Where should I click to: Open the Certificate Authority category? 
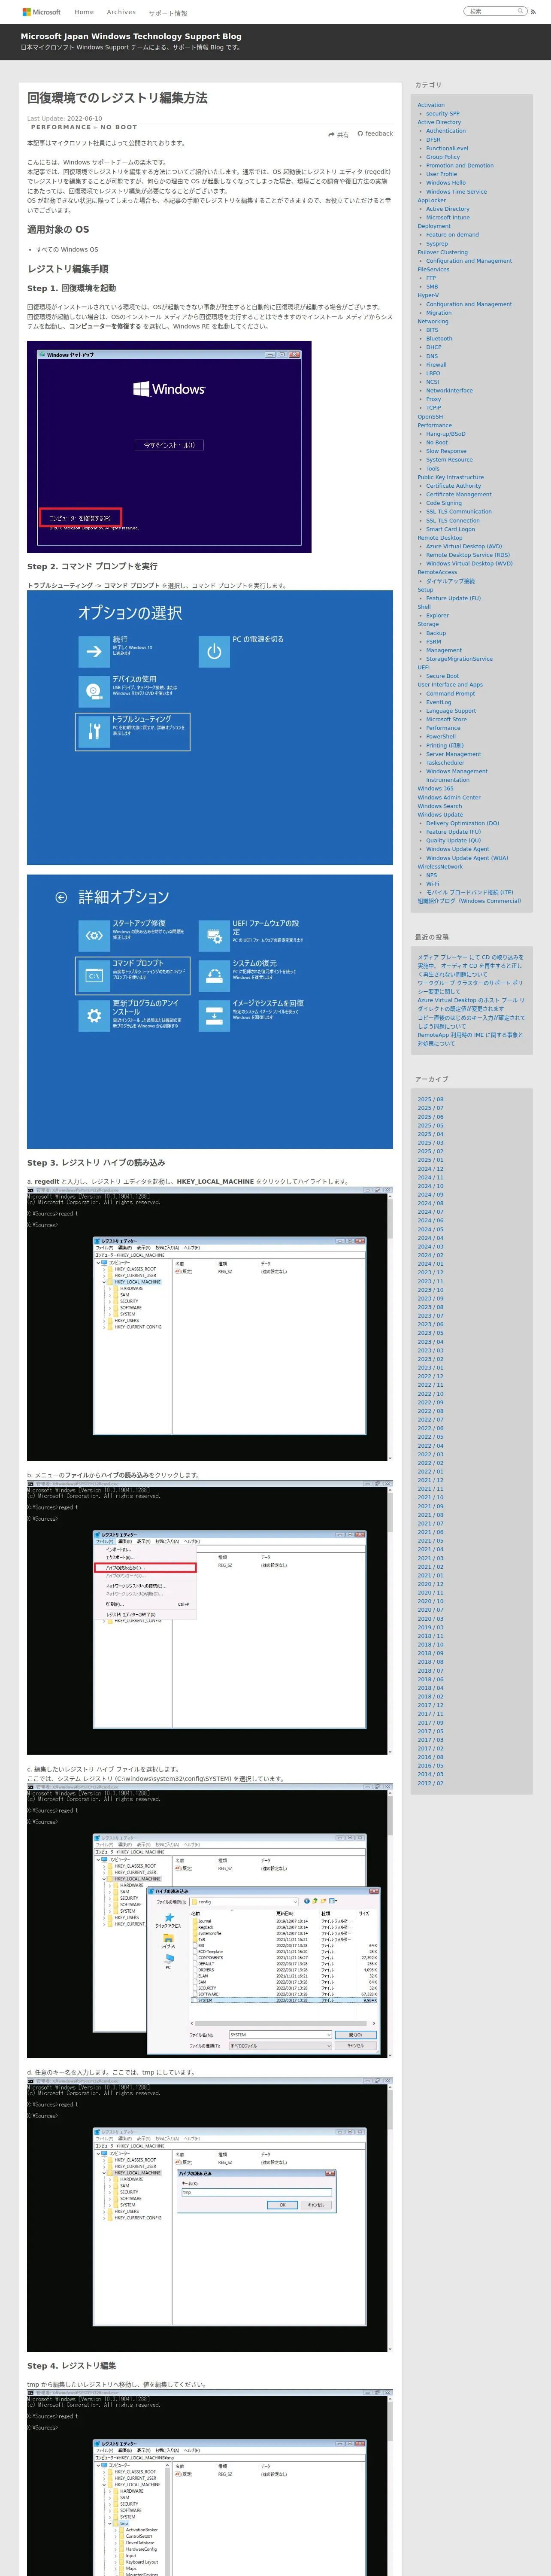tap(453, 486)
